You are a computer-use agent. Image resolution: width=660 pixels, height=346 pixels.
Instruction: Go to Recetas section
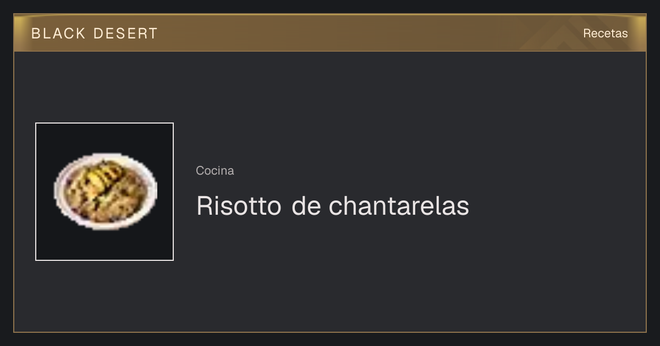point(605,34)
